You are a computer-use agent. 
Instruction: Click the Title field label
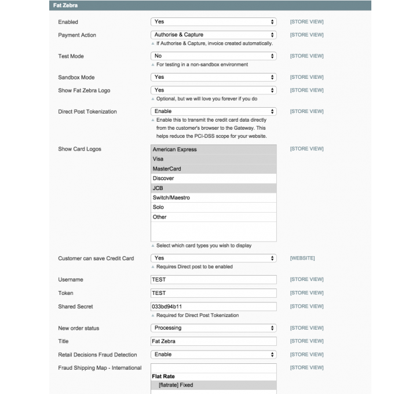[x=63, y=341]
